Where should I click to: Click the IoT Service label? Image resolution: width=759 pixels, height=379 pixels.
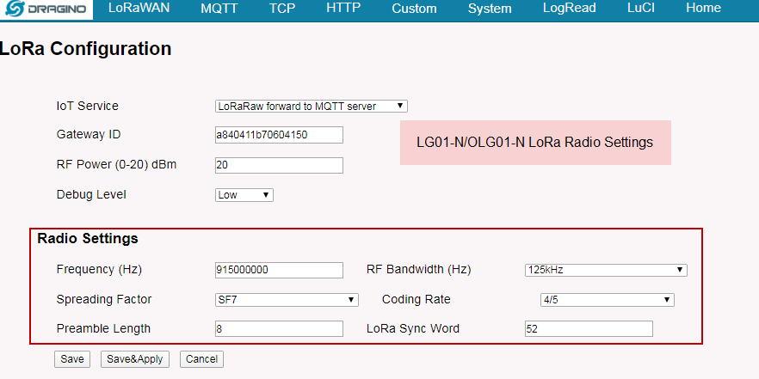(88, 106)
